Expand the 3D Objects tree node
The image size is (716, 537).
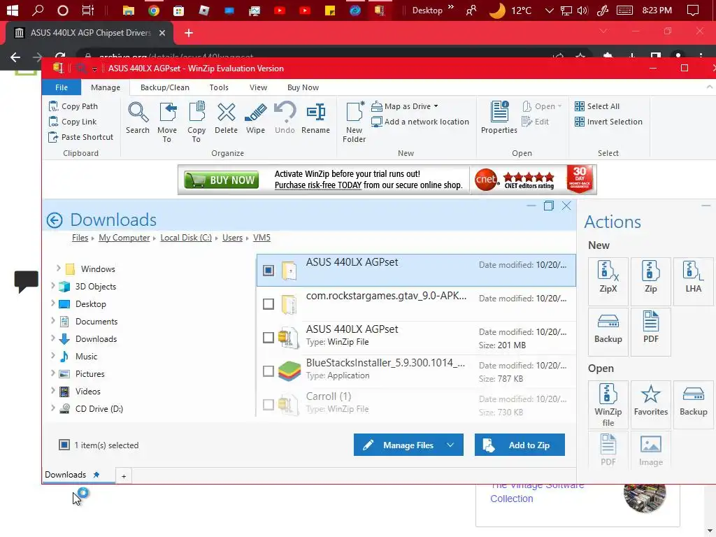53,286
